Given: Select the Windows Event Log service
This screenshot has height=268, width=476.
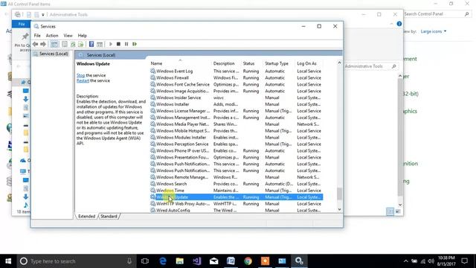Looking at the screenshot, I should tap(237, 71).
